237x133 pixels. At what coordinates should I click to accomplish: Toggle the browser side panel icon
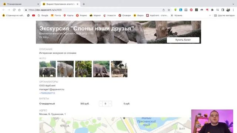click(x=223, y=10)
